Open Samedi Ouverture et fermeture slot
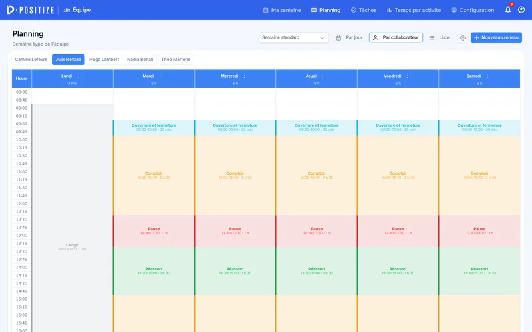 [x=479, y=127]
